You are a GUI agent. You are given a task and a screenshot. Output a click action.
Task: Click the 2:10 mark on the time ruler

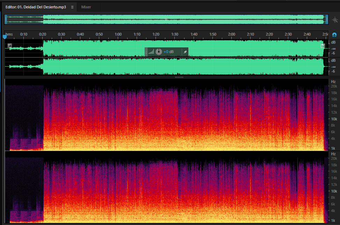(x=251, y=34)
